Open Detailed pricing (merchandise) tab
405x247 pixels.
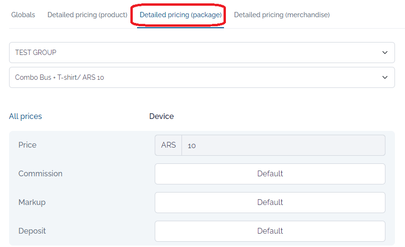click(x=282, y=15)
